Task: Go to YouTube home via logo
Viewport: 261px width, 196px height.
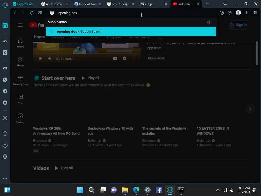Action: [37, 25]
